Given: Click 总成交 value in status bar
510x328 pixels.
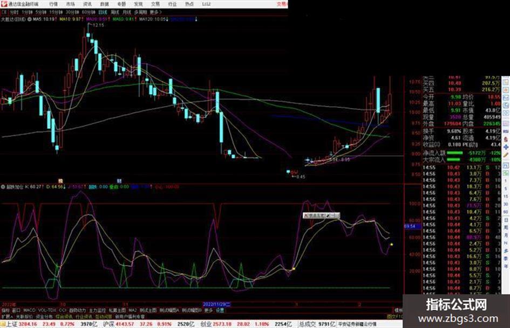Looking at the screenshot, I should (x=327, y=324).
